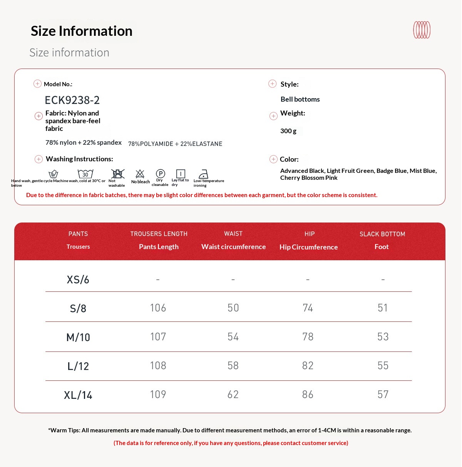Image resolution: width=462 pixels, height=467 pixels.
Task: Click the crossed-out not washable icon
Action: [118, 174]
